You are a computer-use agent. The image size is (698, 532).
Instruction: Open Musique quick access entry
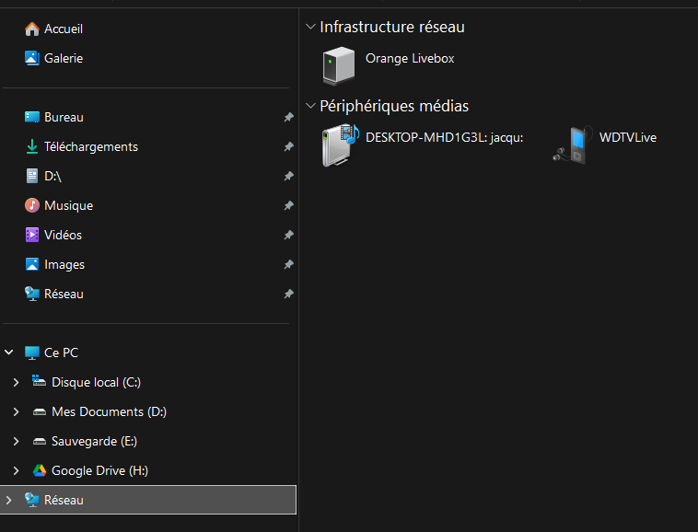pyautogui.click(x=68, y=205)
